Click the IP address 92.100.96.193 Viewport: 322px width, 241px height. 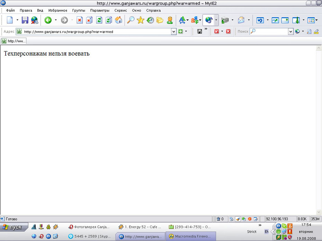(x=277, y=219)
